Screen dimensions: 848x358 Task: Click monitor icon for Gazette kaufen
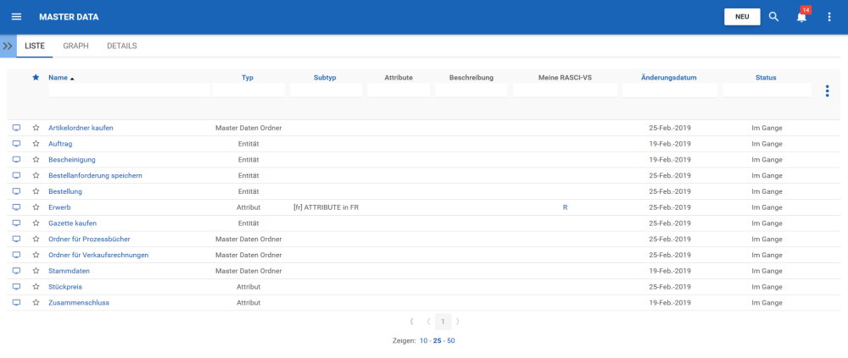coord(16,223)
